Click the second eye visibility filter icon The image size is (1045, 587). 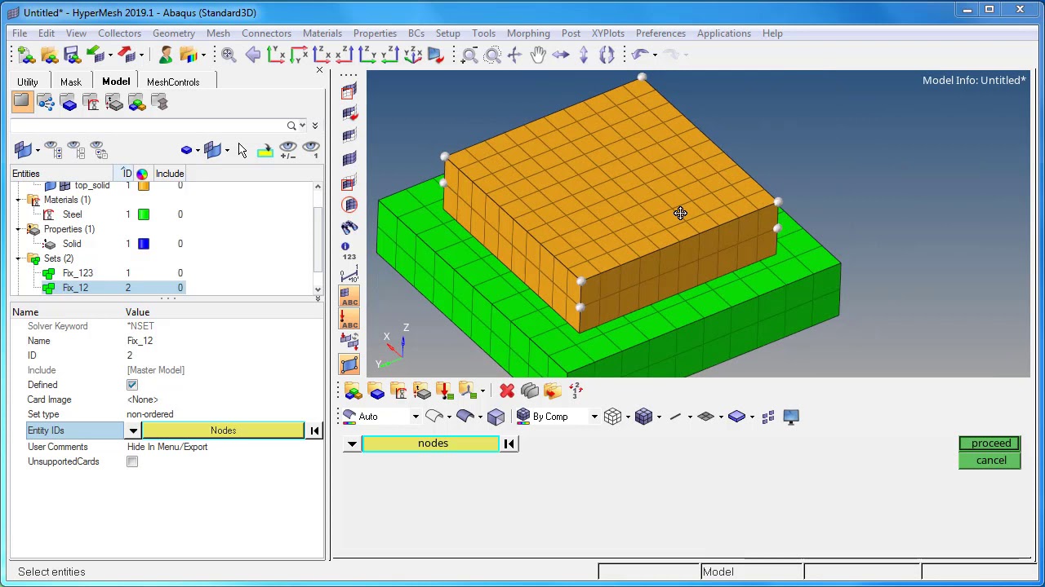[x=74, y=149]
